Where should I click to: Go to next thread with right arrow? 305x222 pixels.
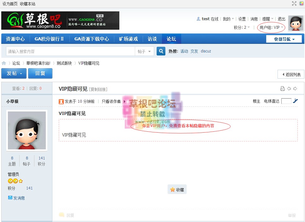(295, 89)
